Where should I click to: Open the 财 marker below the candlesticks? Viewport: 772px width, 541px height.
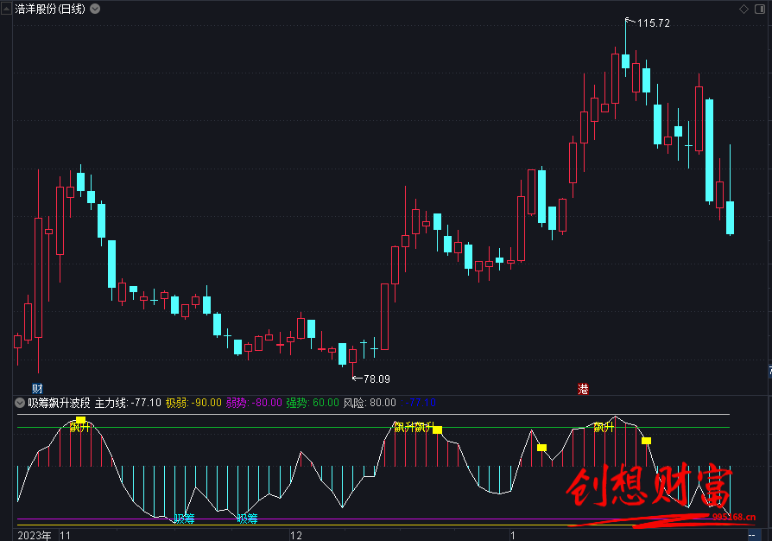(x=37, y=389)
